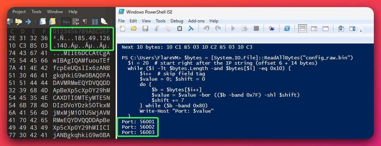The image size is (381, 146).
Task: Click the Port: 56001 console output line
Action: pos(138,121)
